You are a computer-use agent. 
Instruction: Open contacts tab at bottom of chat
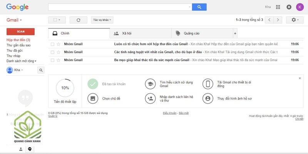pos(21,149)
